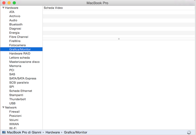Select WWAN network entry
The image size is (196, 135).
click(14, 124)
